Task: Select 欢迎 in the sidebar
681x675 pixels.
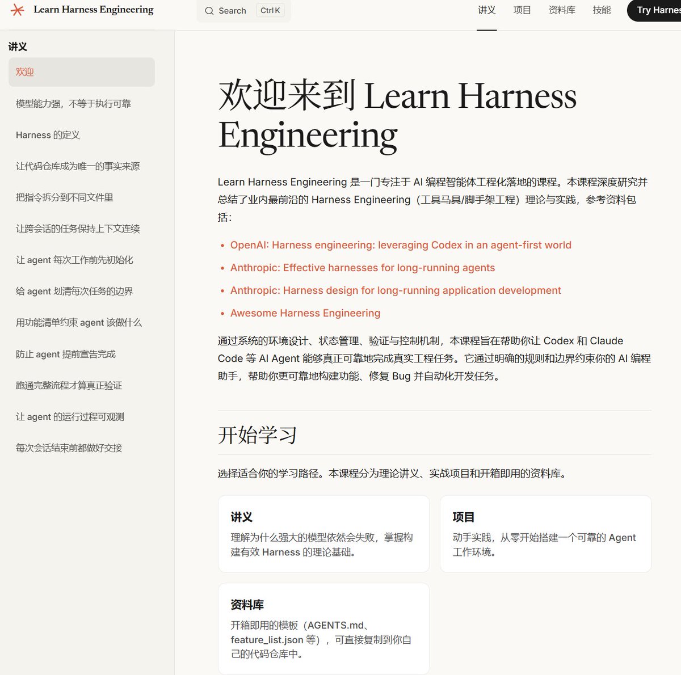Action: pos(82,72)
